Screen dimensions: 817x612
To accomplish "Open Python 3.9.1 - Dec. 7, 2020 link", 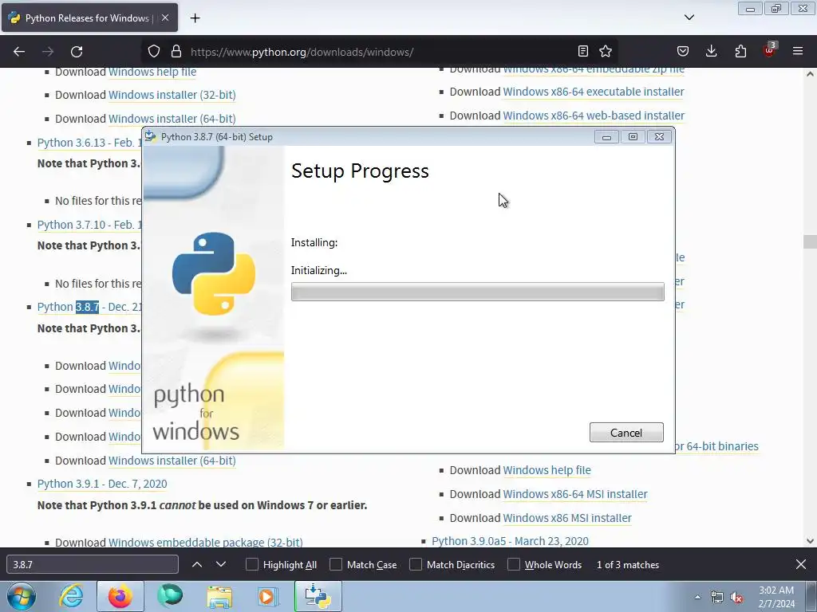I will click(x=102, y=484).
